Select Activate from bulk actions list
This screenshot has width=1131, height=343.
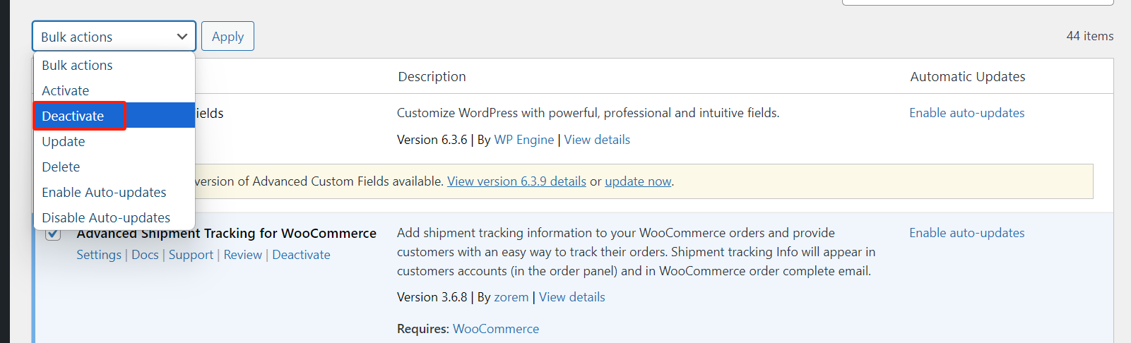66,91
